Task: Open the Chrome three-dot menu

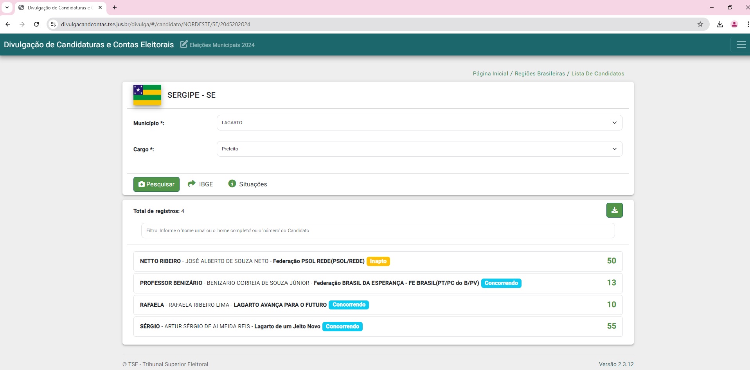Action: (x=748, y=24)
